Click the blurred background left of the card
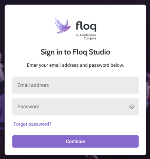This screenshot has width=150, height=159. point(2,80)
